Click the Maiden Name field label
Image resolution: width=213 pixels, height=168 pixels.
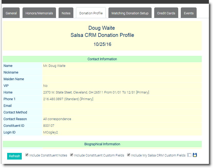(14, 79)
